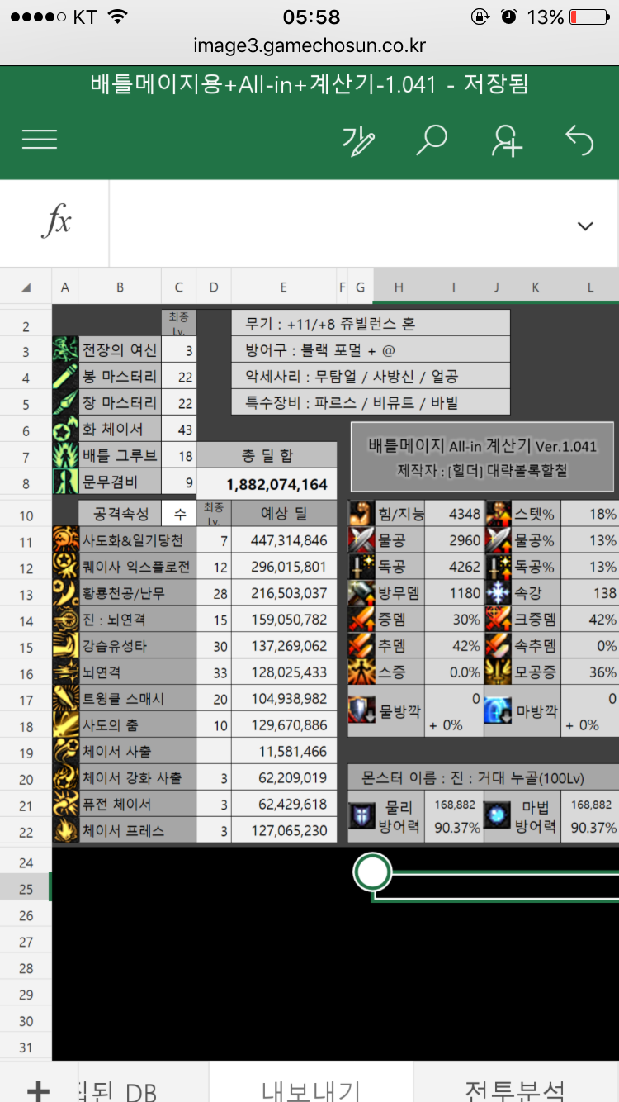Add a new sheet with plus button

pos(38,1090)
